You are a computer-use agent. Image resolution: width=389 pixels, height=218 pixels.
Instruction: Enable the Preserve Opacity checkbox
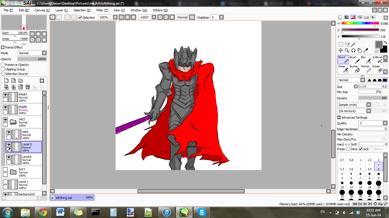[3, 65]
